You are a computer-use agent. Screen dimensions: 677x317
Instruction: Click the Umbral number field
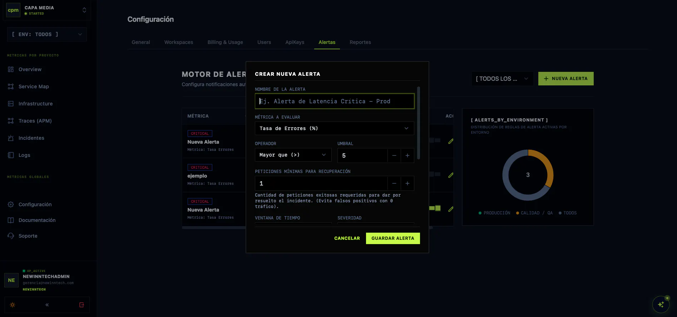tap(362, 155)
